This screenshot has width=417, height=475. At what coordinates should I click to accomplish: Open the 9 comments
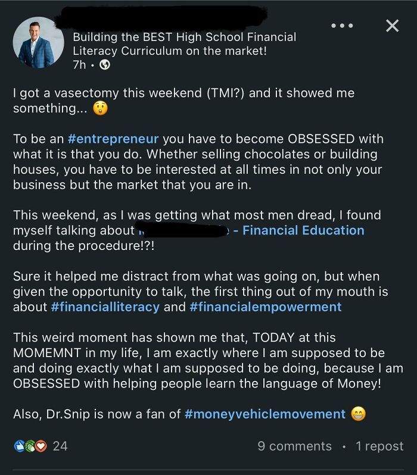(x=294, y=446)
